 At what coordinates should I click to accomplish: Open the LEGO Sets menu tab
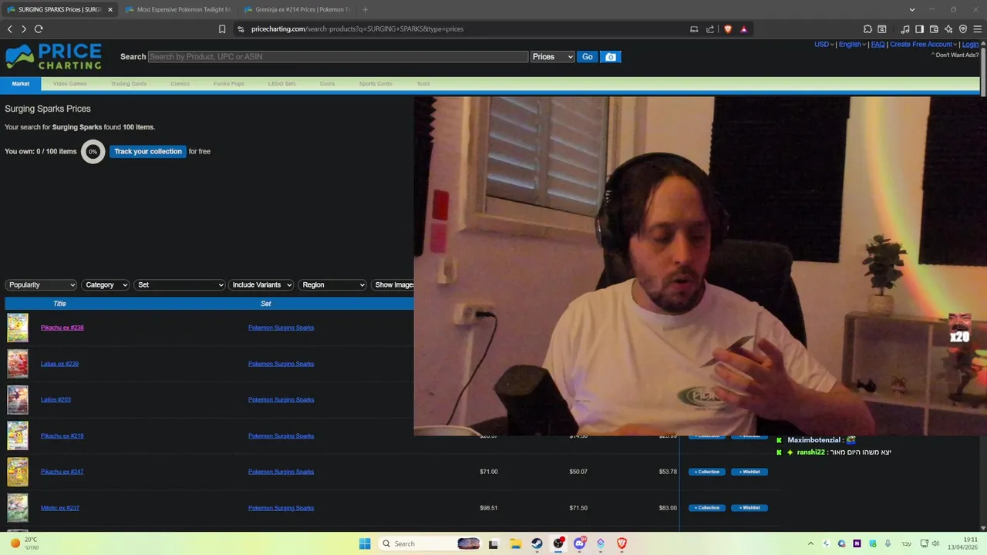(x=281, y=83)
